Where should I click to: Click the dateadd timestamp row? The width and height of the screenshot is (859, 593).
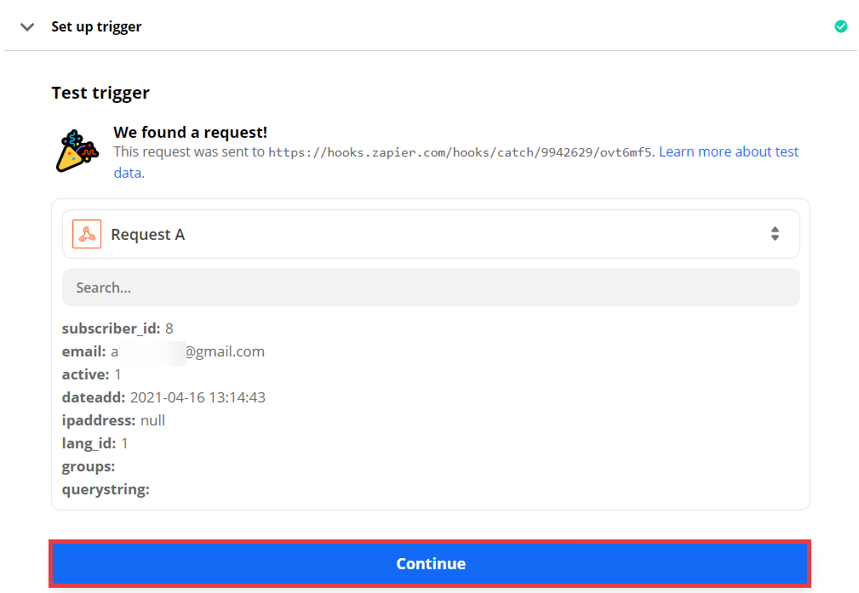tap(163, 397)
